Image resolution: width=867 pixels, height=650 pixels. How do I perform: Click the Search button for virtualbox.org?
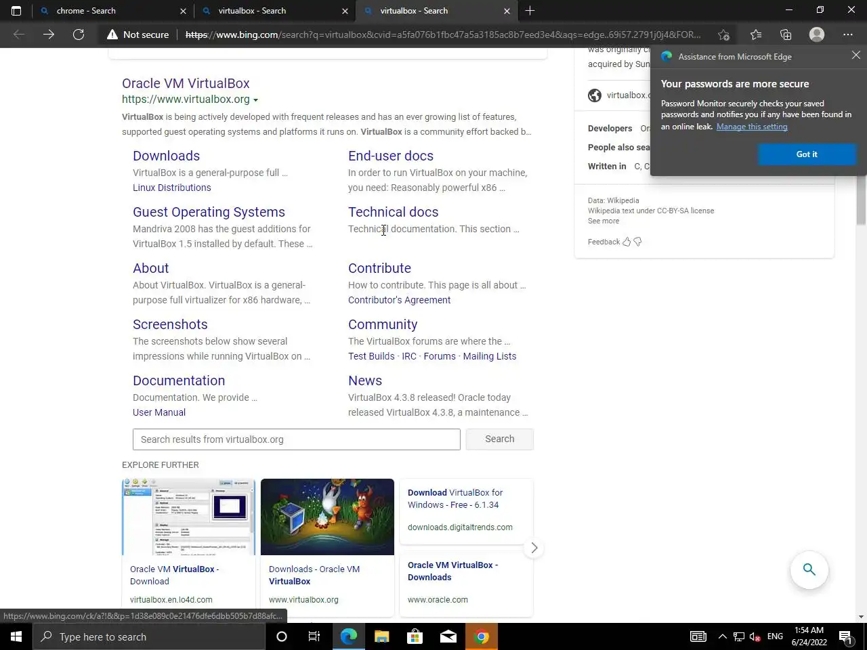point(500,439)
